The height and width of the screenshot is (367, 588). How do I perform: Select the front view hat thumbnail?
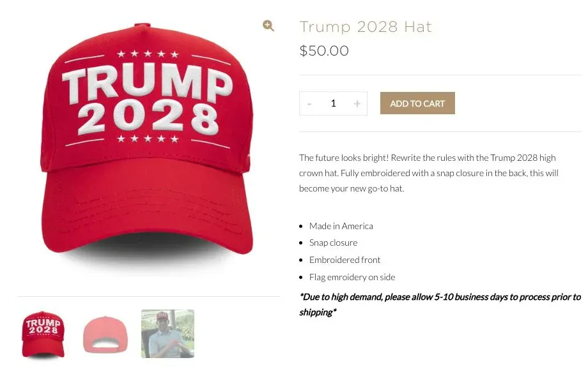click(x=43, y=334)
